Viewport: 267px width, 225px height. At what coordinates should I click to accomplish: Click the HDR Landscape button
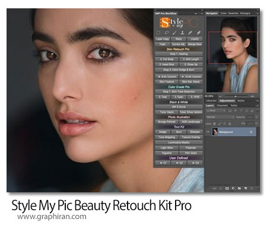point(191,122)
